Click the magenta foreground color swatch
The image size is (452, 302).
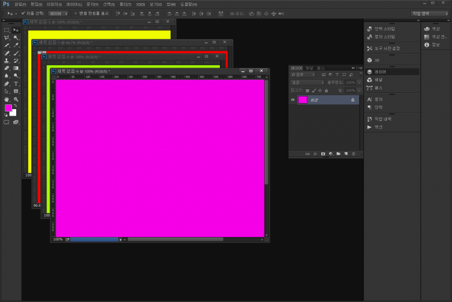point(8,108)
